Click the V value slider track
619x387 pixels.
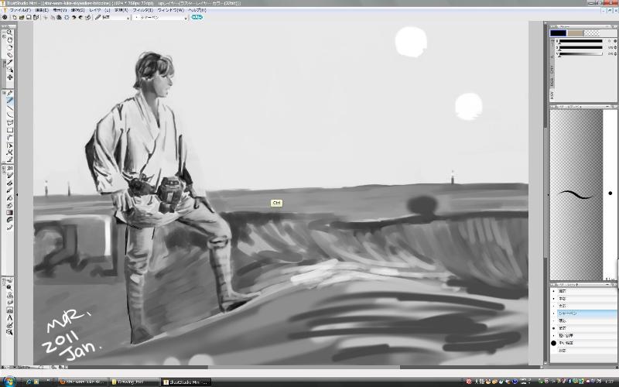click(x=581, y=53)
